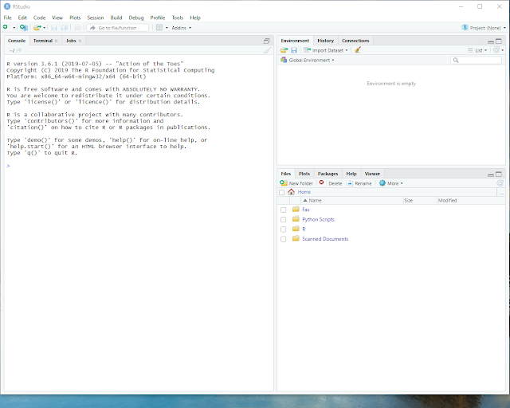This screenshot has height=408, width=510.
Task: Check the Python Scripts folder checkbox
Action: point(284,220)
